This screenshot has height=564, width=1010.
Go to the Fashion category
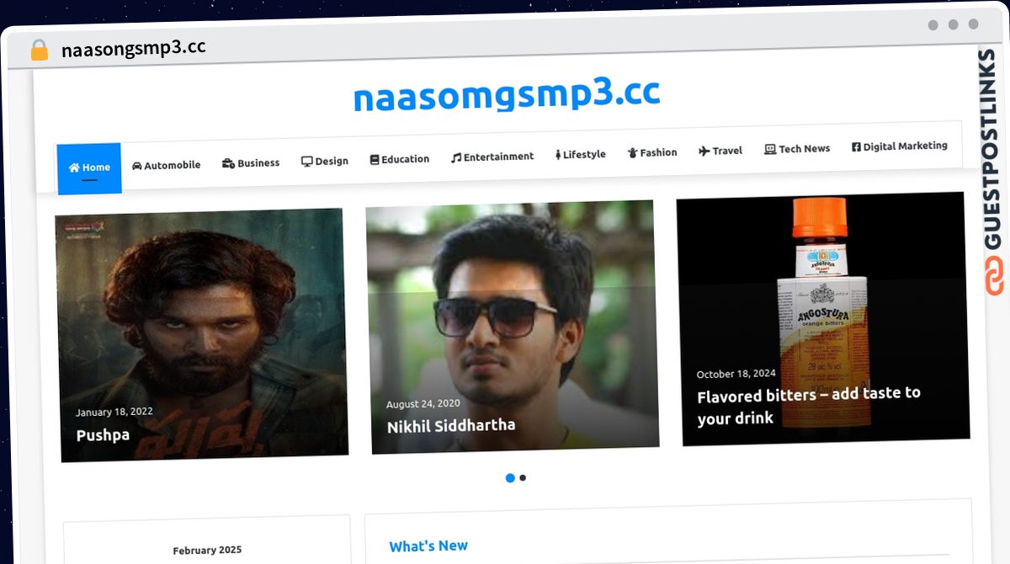pyautogui.click(x=652, y=152)
